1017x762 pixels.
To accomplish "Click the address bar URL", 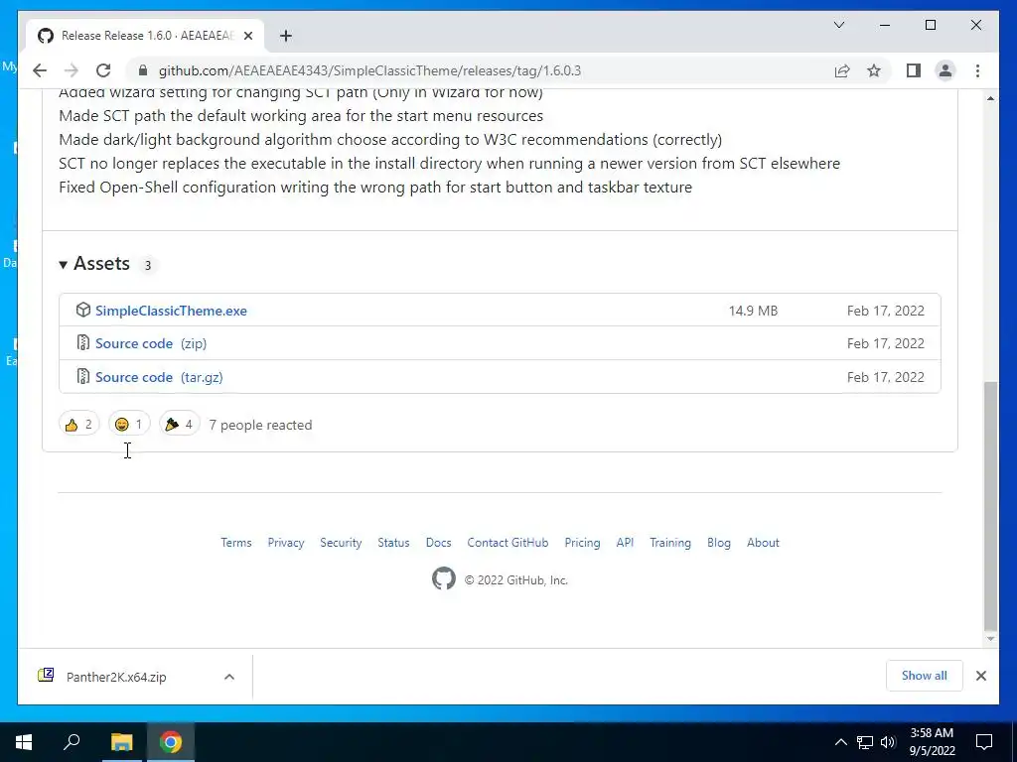I will [x=369, y=70].
